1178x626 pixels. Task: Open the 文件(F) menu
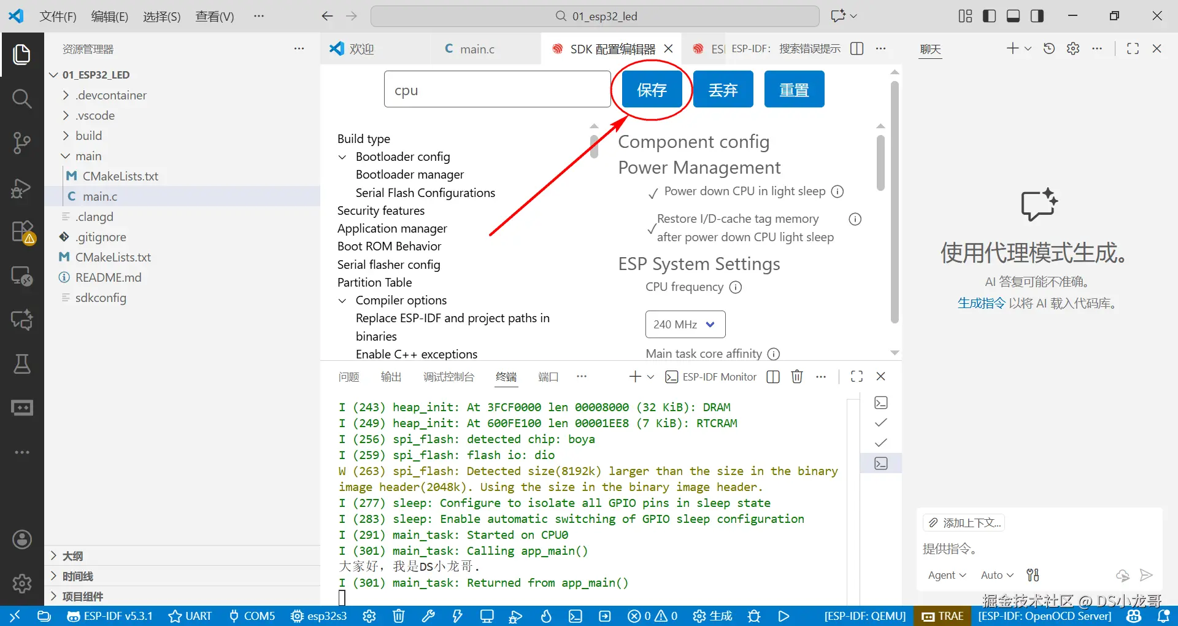(58, 17)
